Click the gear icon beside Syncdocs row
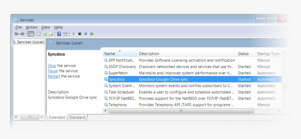This screenshot has width=301, height=139. (x=106, y=79)
